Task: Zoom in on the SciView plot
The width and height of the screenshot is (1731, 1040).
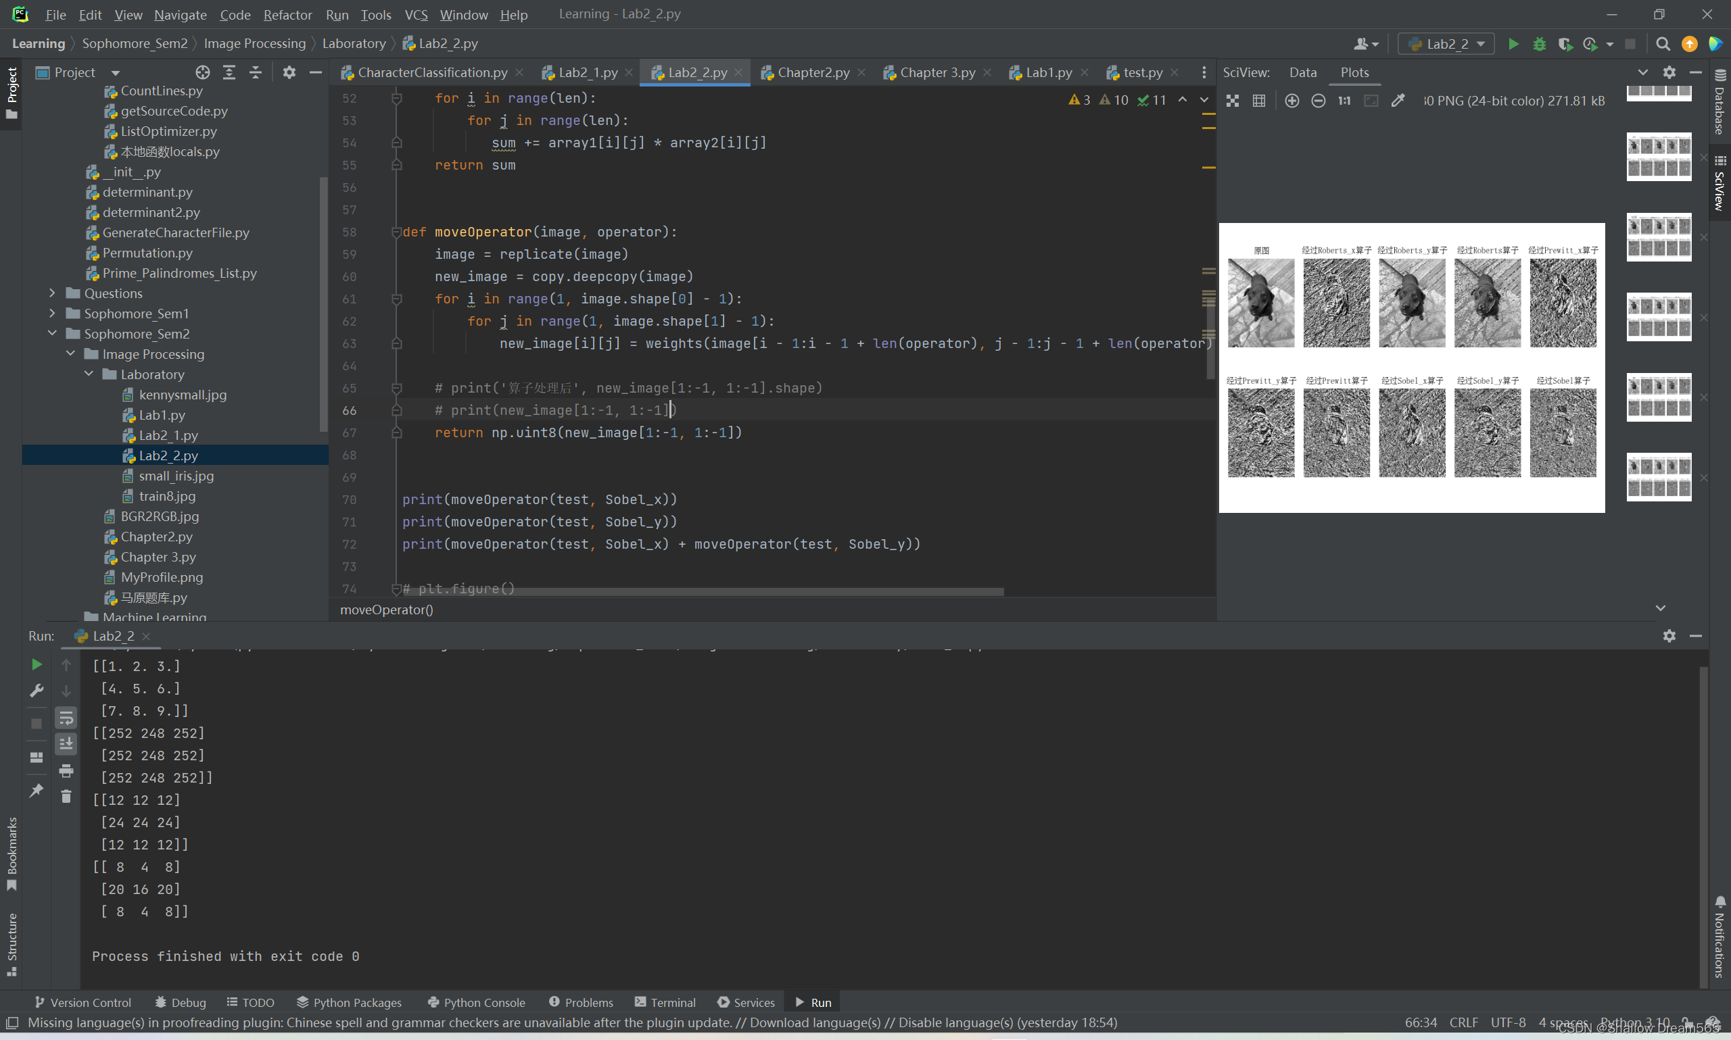Action: click(1291, 101)
